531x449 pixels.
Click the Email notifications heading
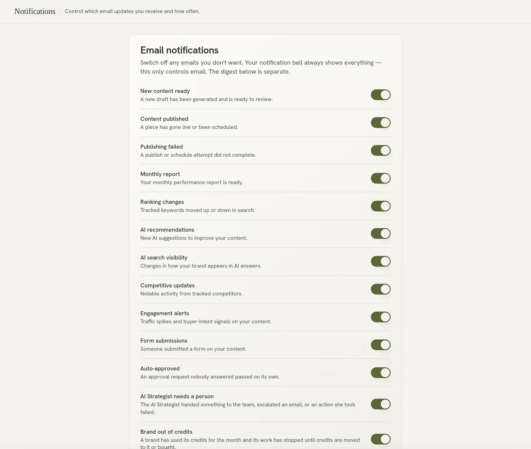tap(179, 50)
